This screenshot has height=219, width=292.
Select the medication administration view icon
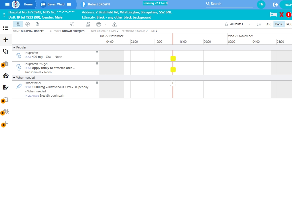18,24
